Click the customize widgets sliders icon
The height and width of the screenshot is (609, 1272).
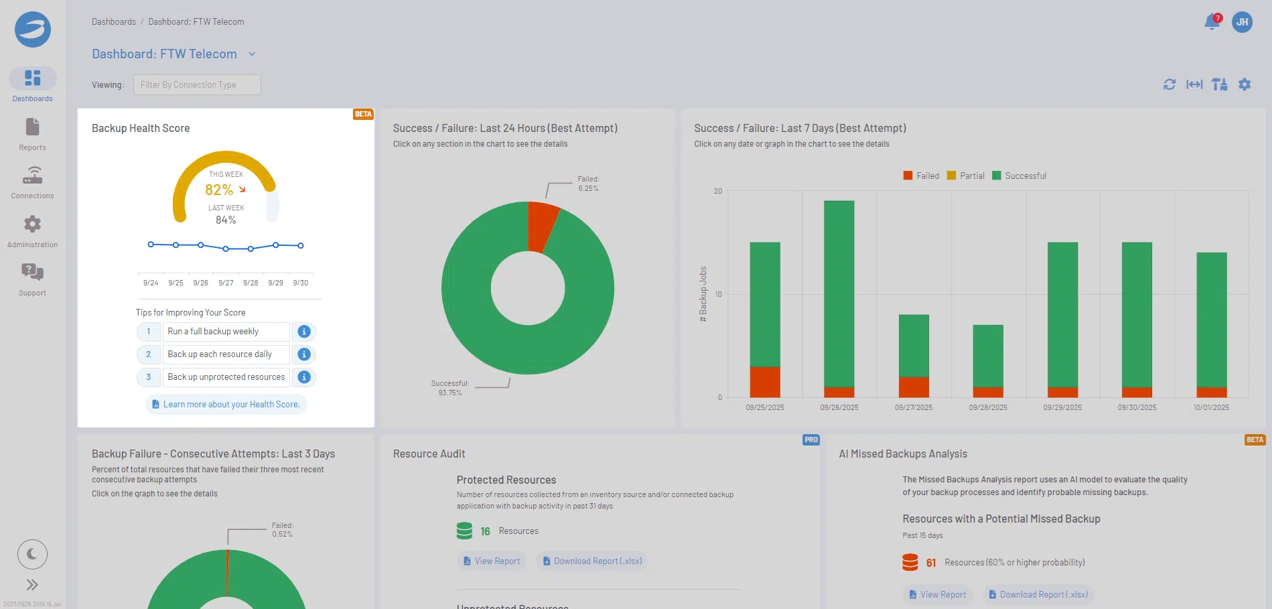1219,84
